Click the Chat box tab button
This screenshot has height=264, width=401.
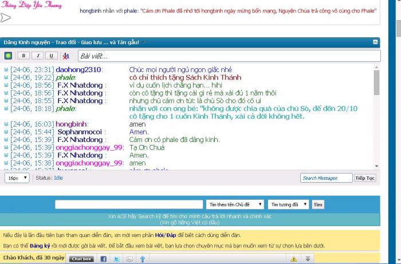pos(81,259)
